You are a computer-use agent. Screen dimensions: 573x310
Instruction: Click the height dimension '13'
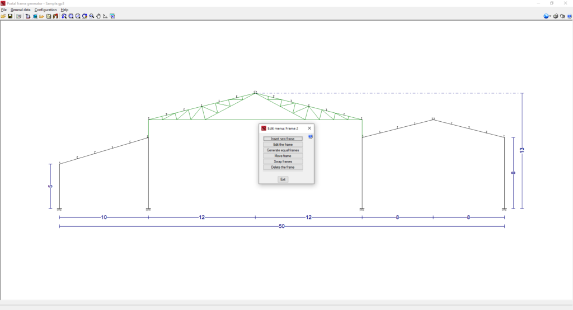(522, 150)
